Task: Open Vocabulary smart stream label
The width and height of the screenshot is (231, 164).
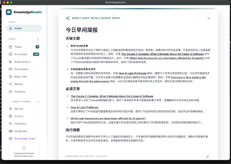Action: tap(21, 131)
